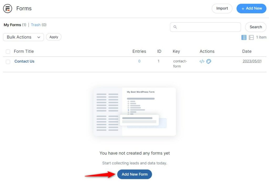
Task: Click the '1 item' count text
Action: (x=261, y=37)
